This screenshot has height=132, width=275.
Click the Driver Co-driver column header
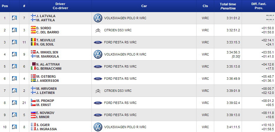coord(60,6)
